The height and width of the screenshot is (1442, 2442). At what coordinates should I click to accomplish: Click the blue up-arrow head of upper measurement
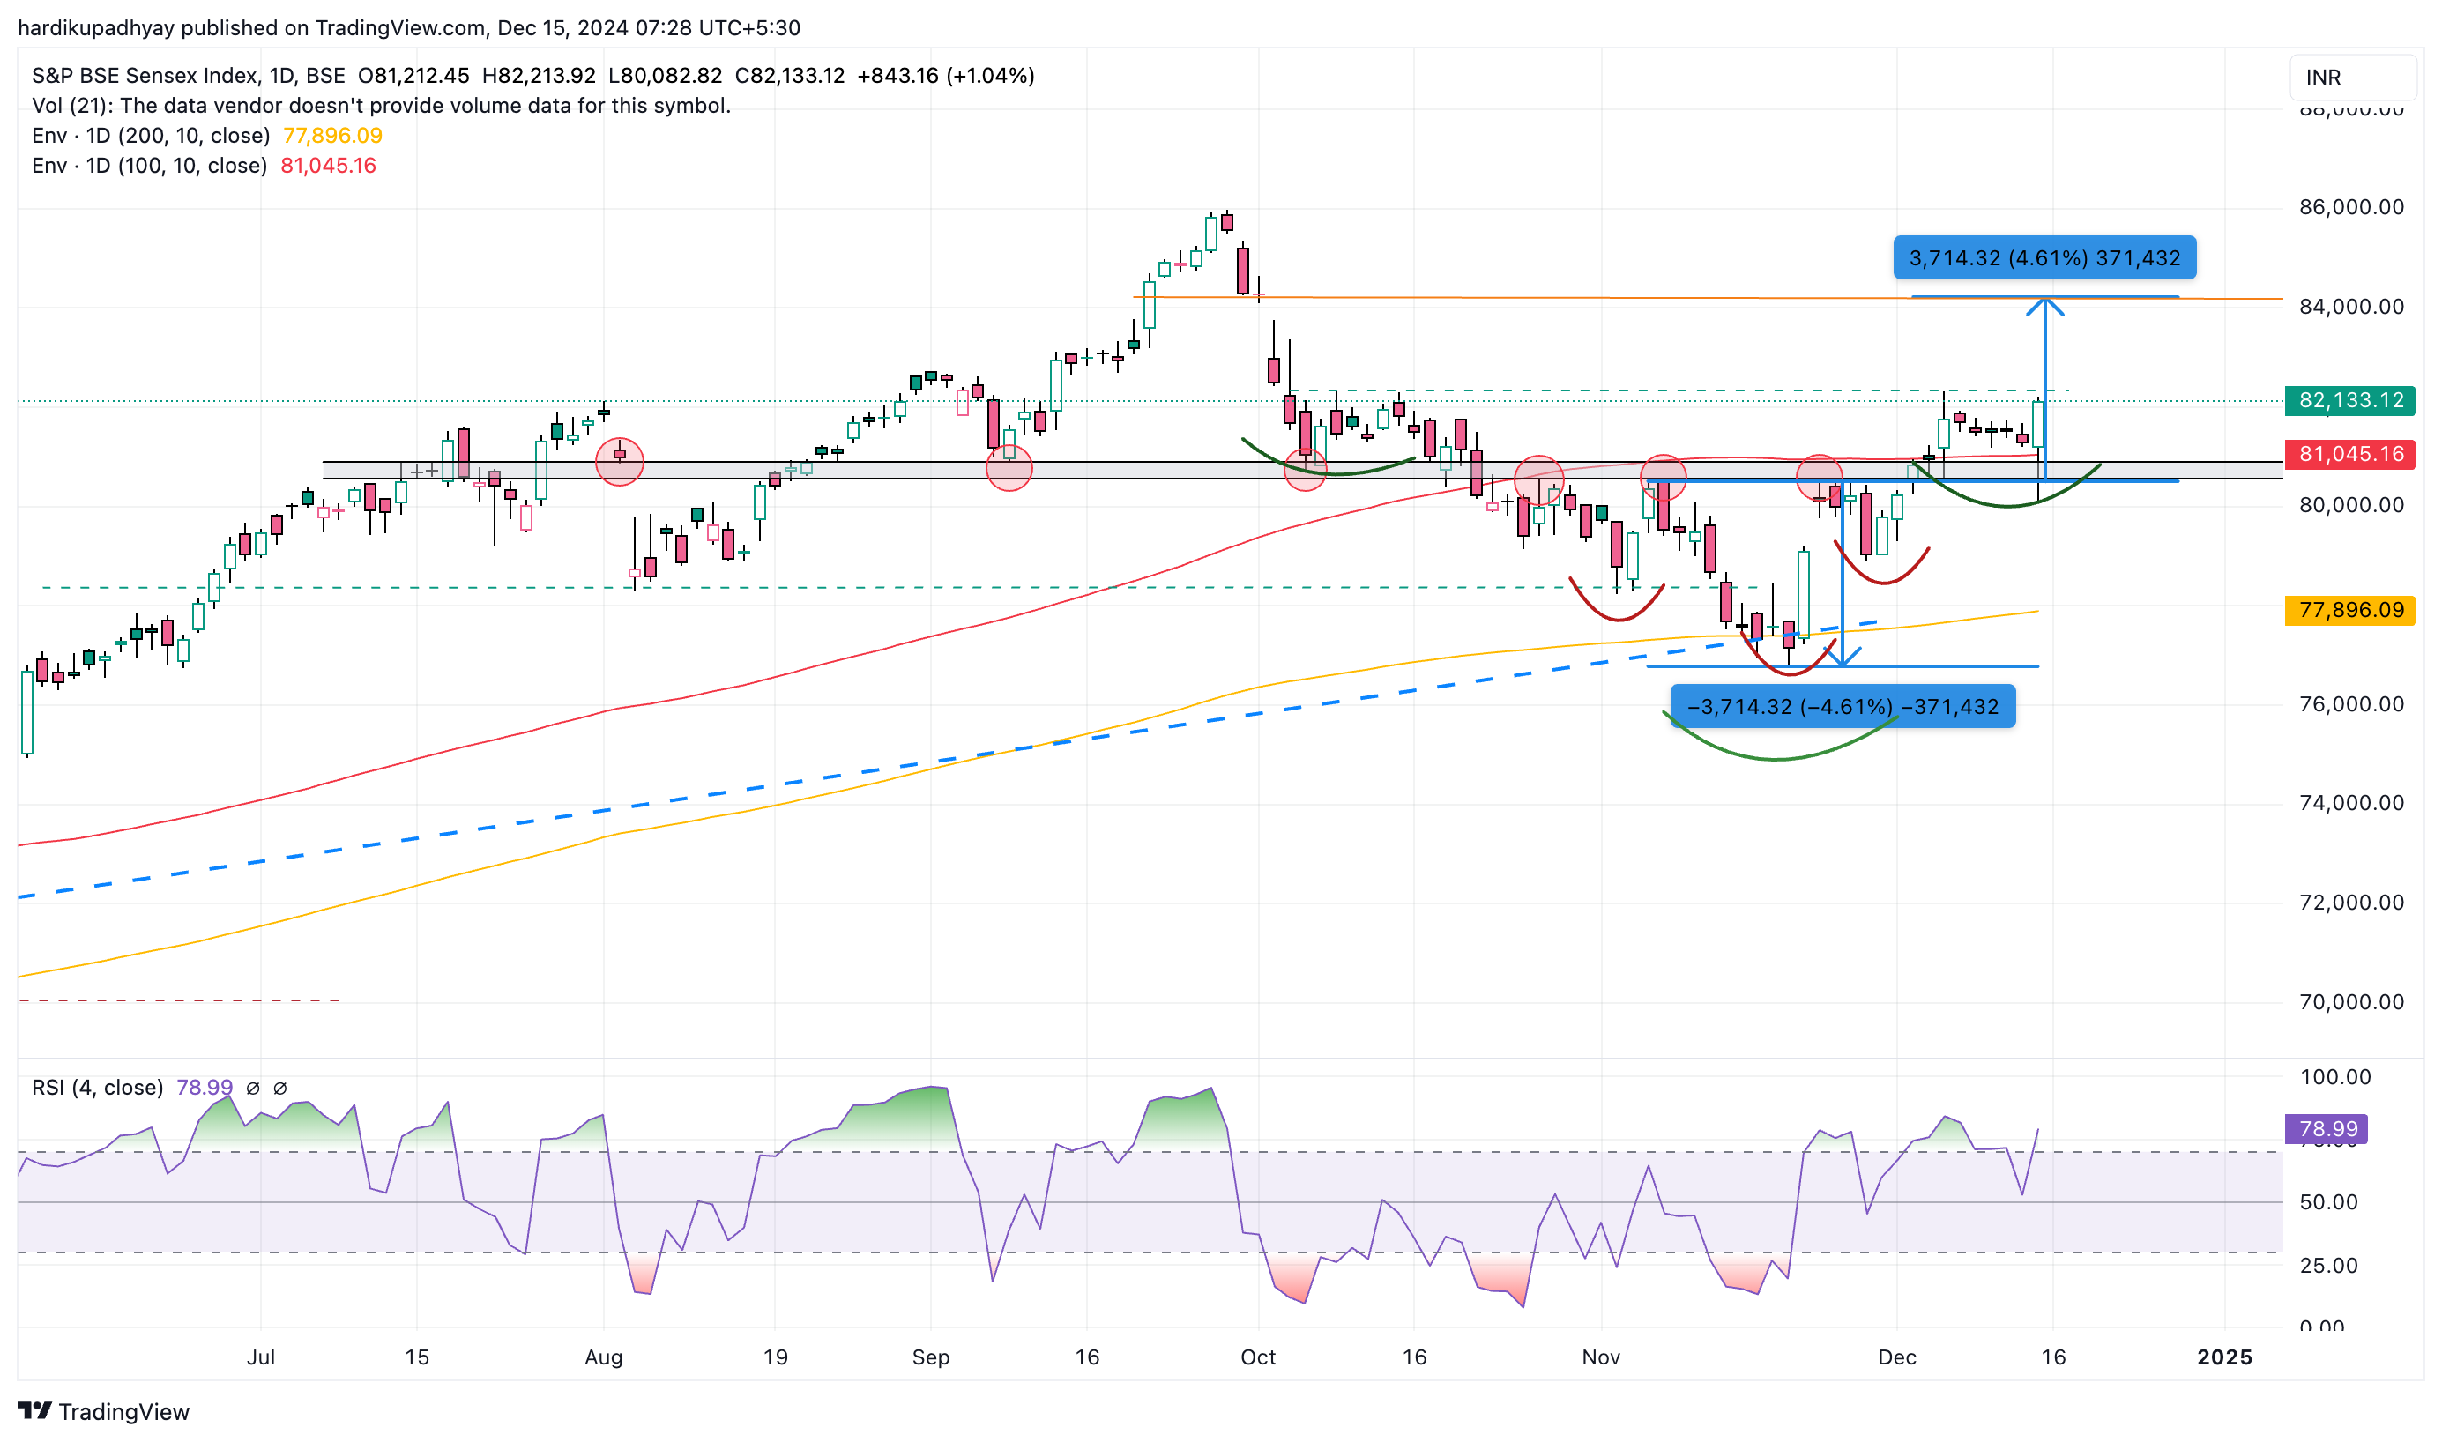pos(2044,305)
